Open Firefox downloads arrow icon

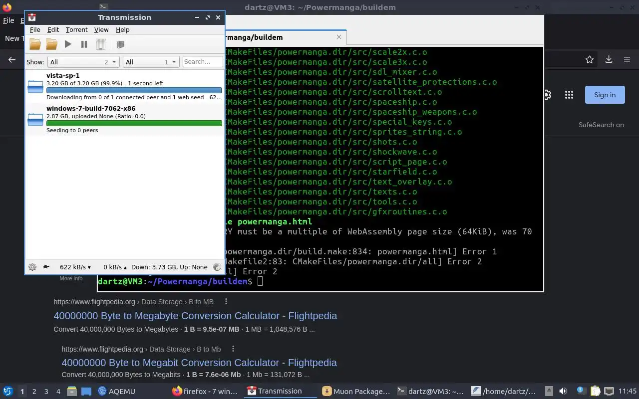tap(609, 59)
